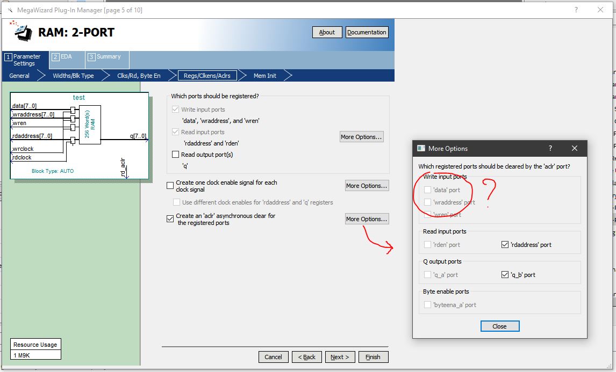Toggle the Write input ports checkbox

[176, 110]
